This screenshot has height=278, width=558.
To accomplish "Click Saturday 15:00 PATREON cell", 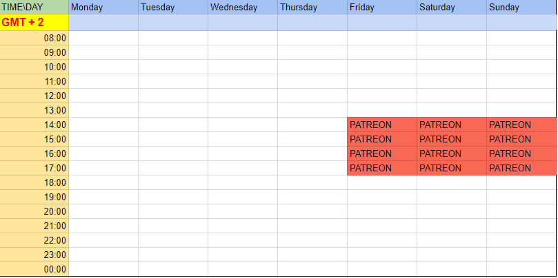I will pos(452,139).
